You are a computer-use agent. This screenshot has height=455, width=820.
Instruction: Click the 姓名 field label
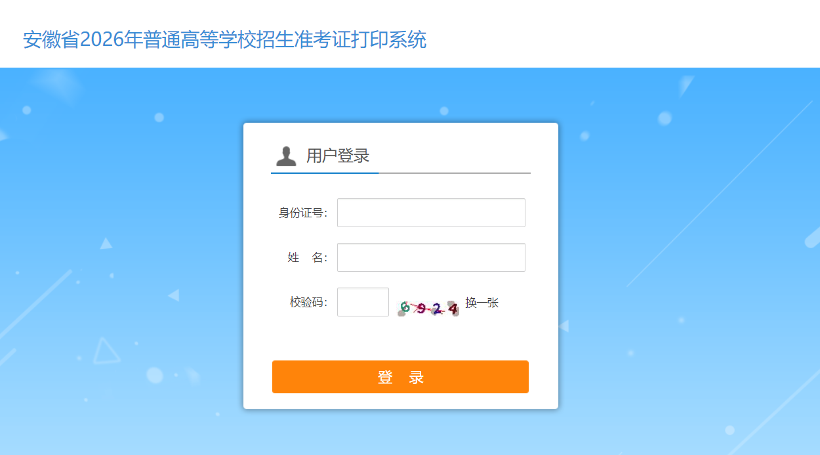306,257
